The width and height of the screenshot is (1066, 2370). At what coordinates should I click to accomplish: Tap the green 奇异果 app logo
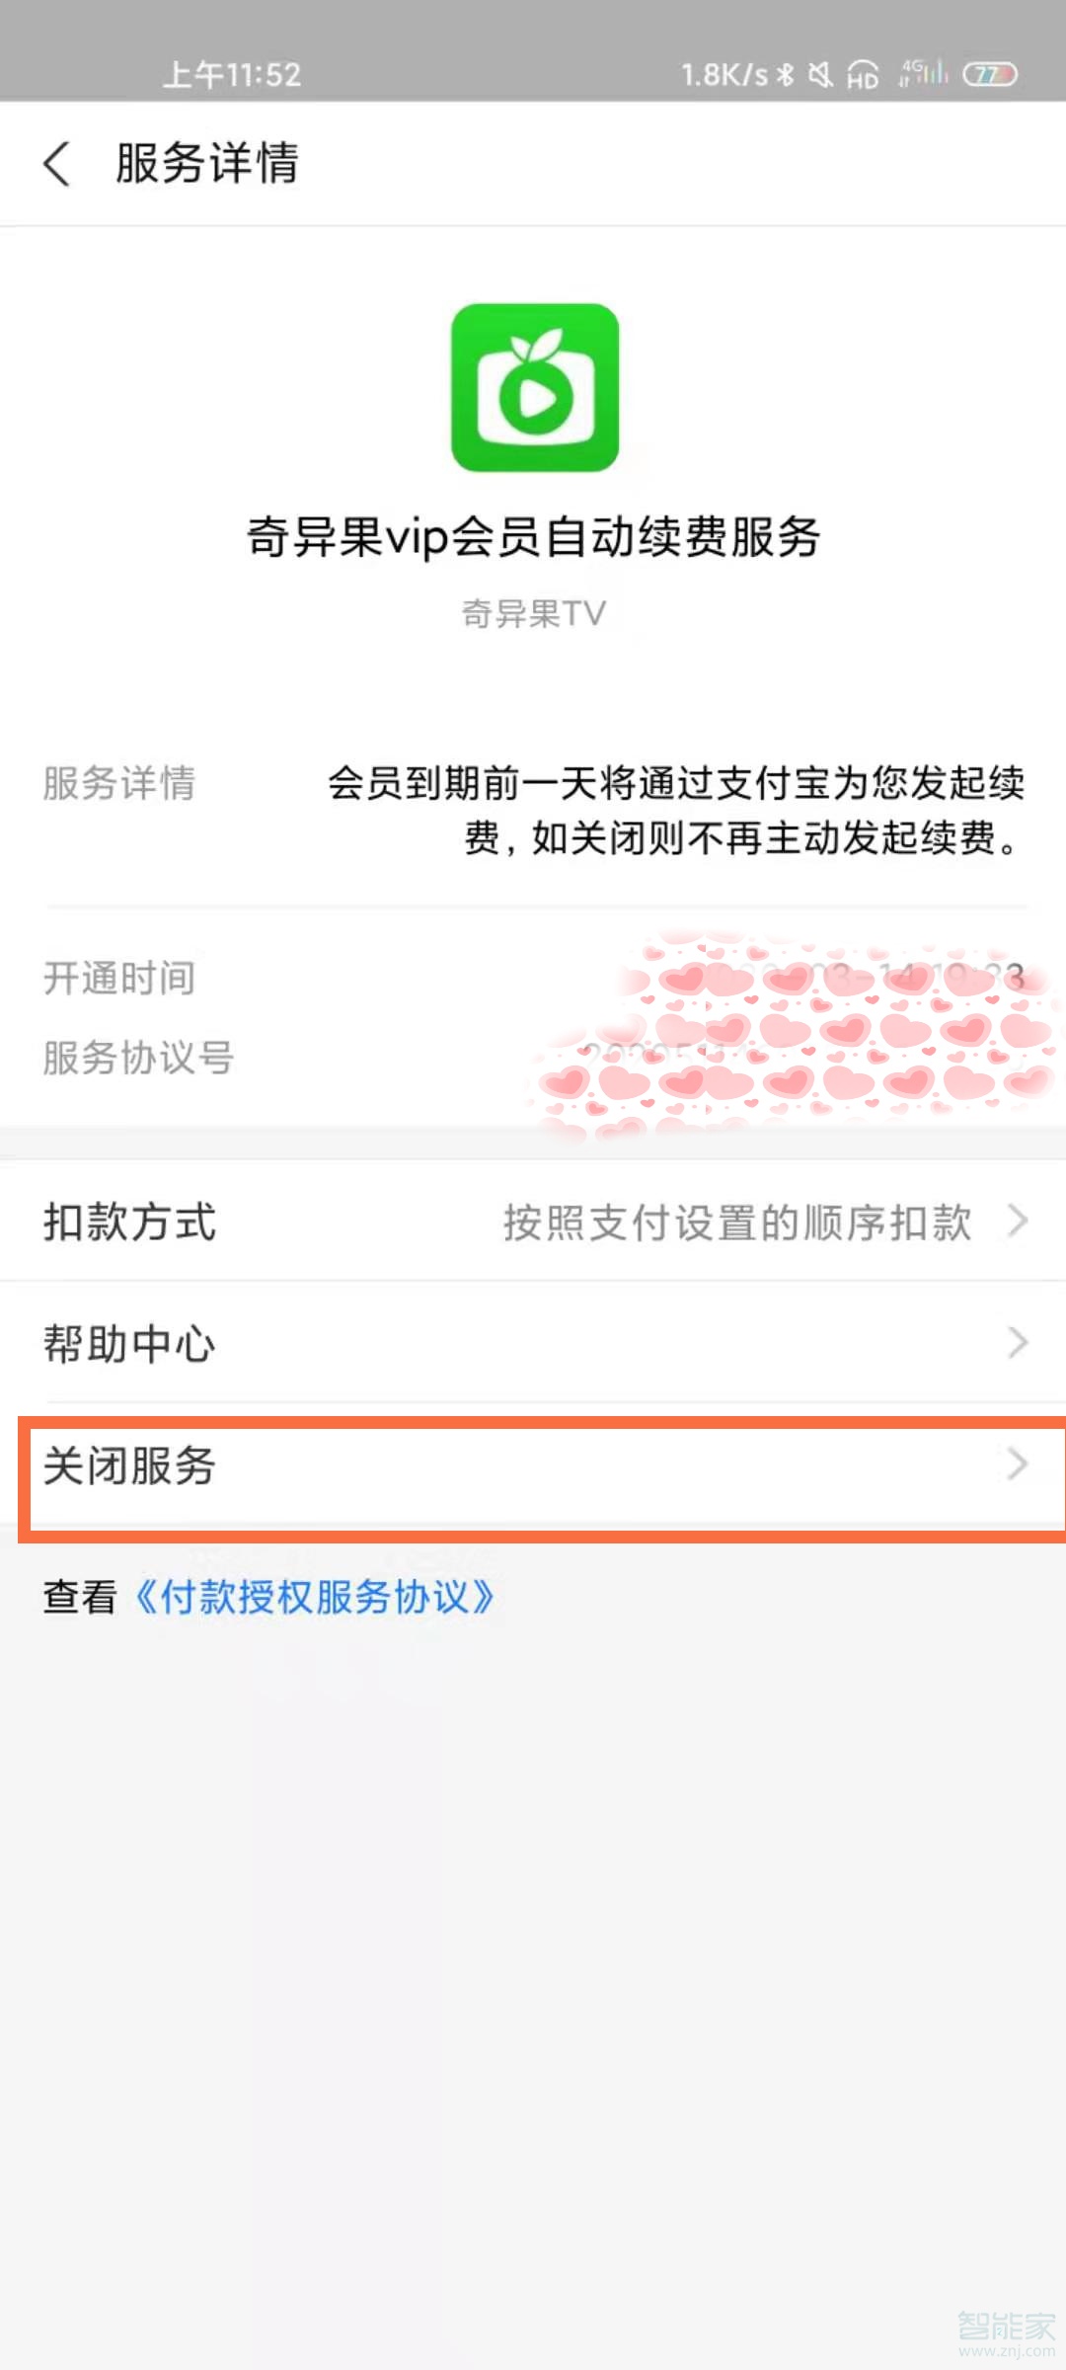click(535, 387)
